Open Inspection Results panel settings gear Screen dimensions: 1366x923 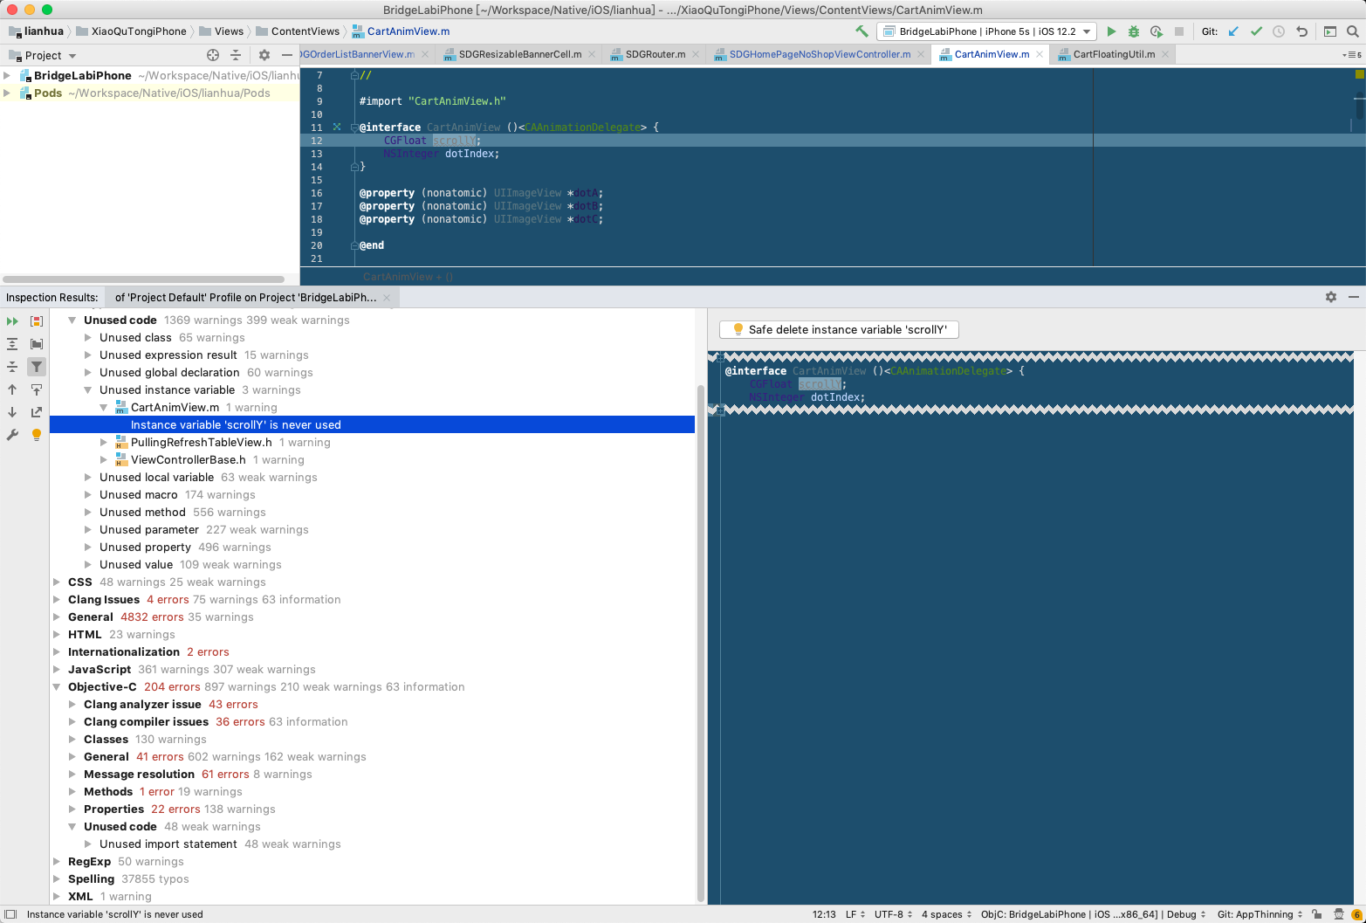(1331, 297)
